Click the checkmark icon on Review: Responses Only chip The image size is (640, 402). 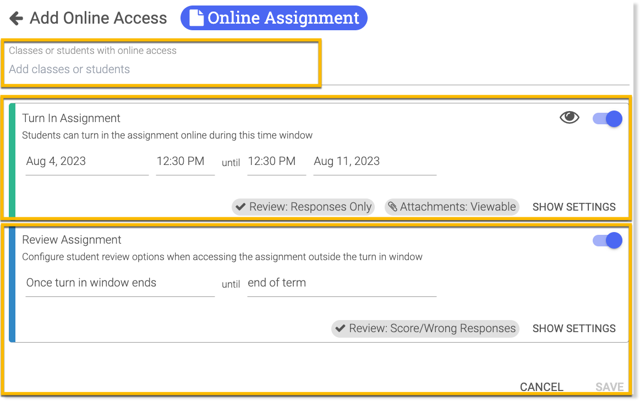pyautogui.click(x=241, y=207)
